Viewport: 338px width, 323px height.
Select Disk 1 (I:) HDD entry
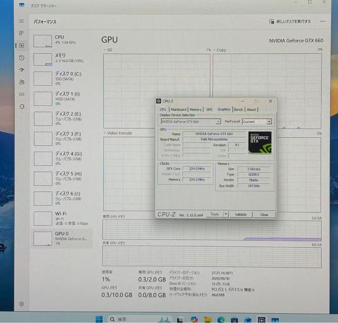tap(63, 98)
